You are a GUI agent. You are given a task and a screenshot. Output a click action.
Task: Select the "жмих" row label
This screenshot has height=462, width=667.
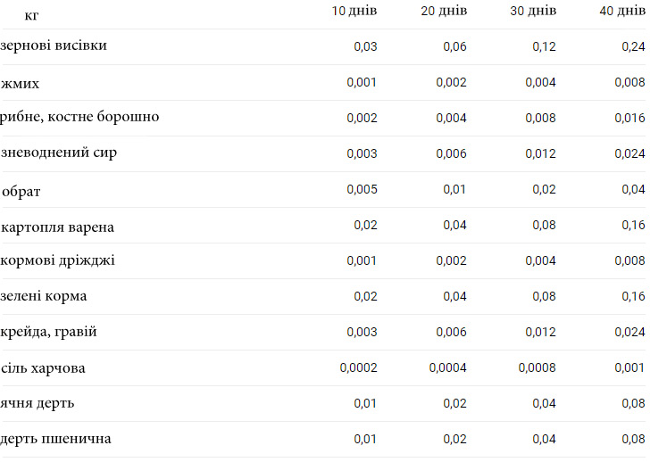tap(21, 84)
